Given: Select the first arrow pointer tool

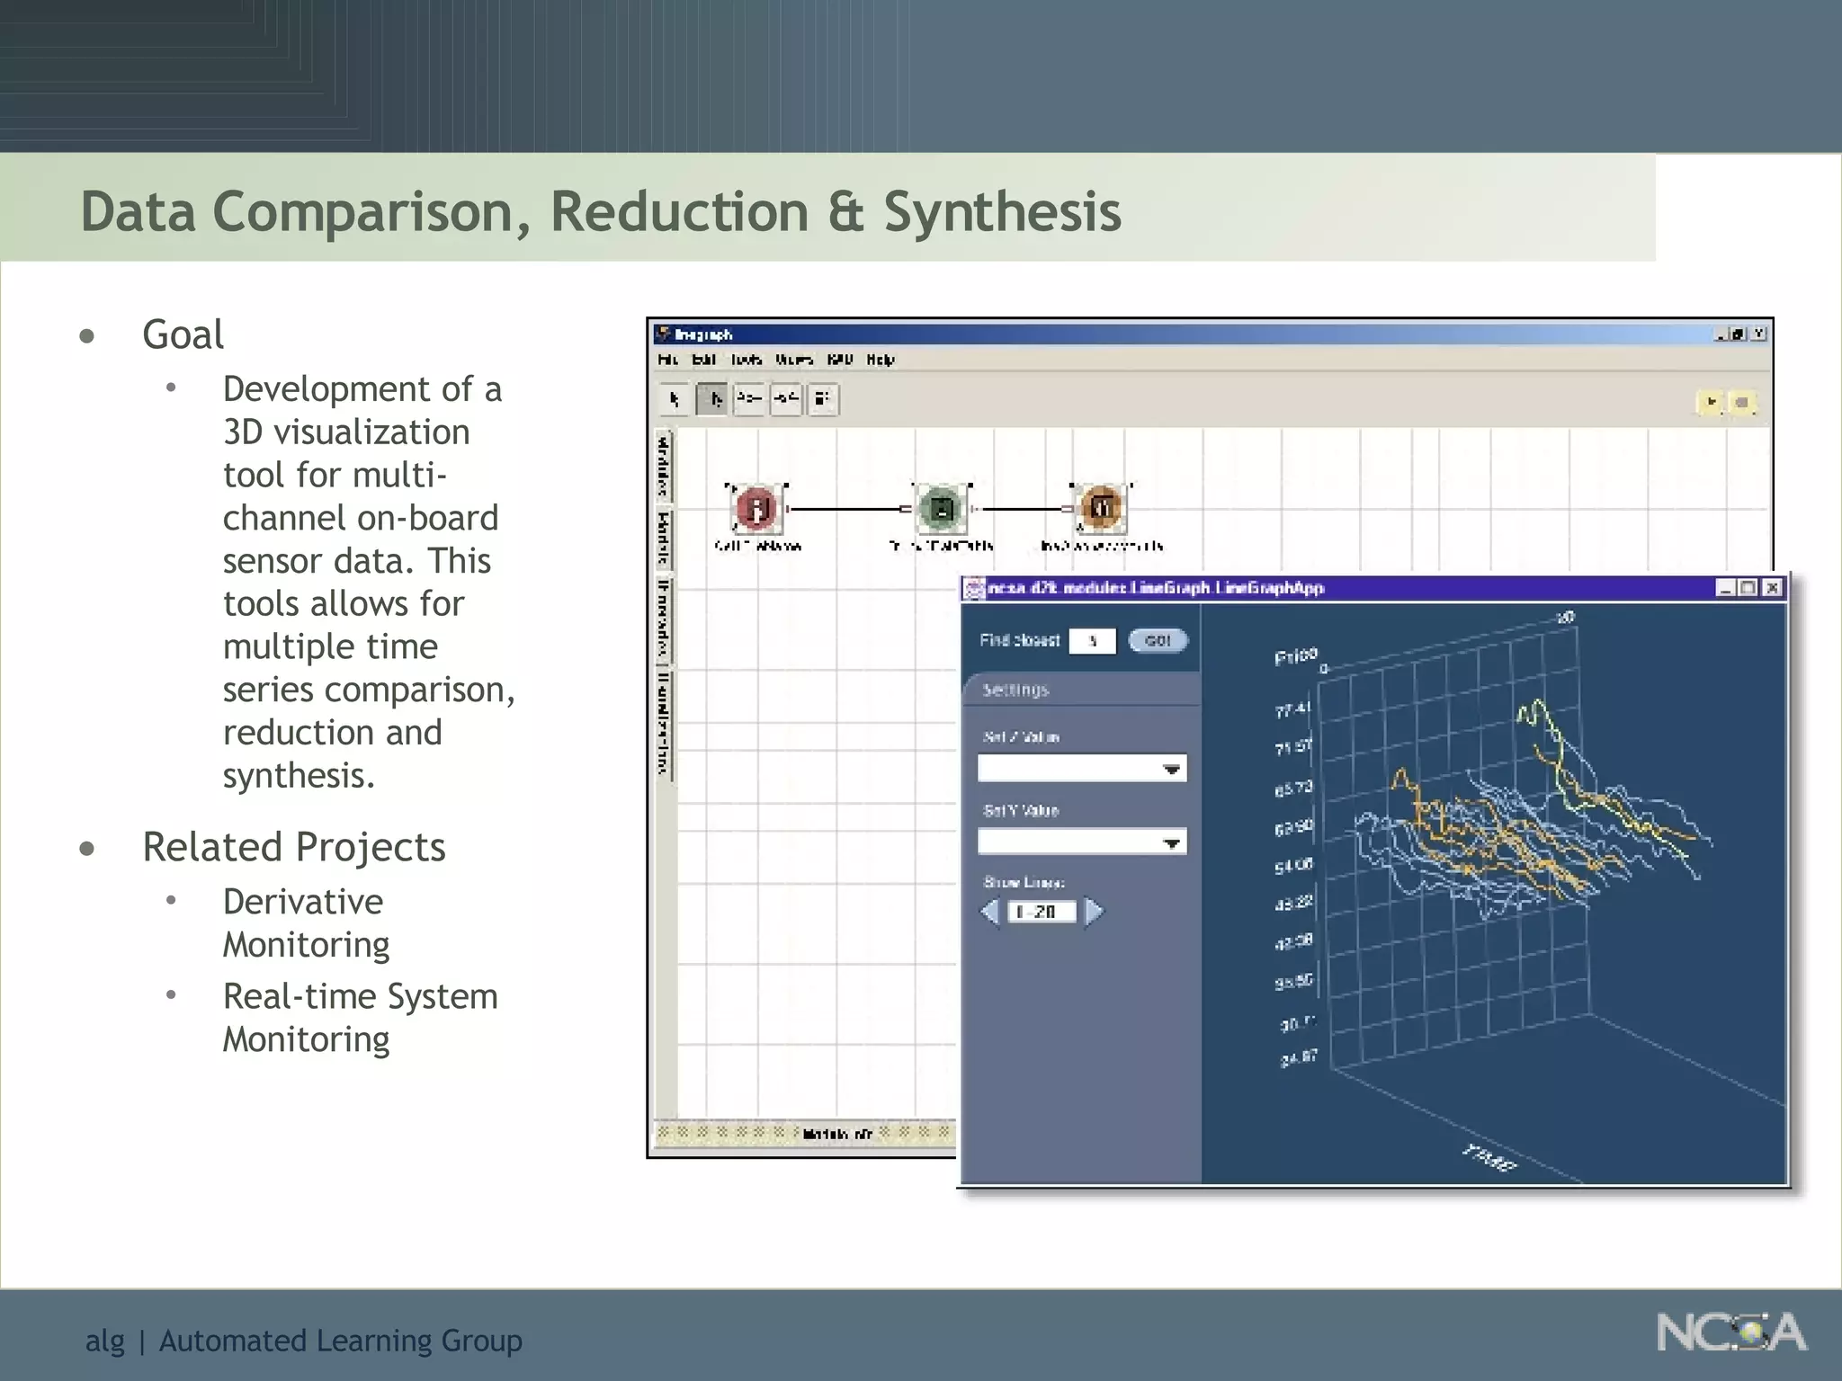Looking at the screenshot, I should (x=675, y=399).
